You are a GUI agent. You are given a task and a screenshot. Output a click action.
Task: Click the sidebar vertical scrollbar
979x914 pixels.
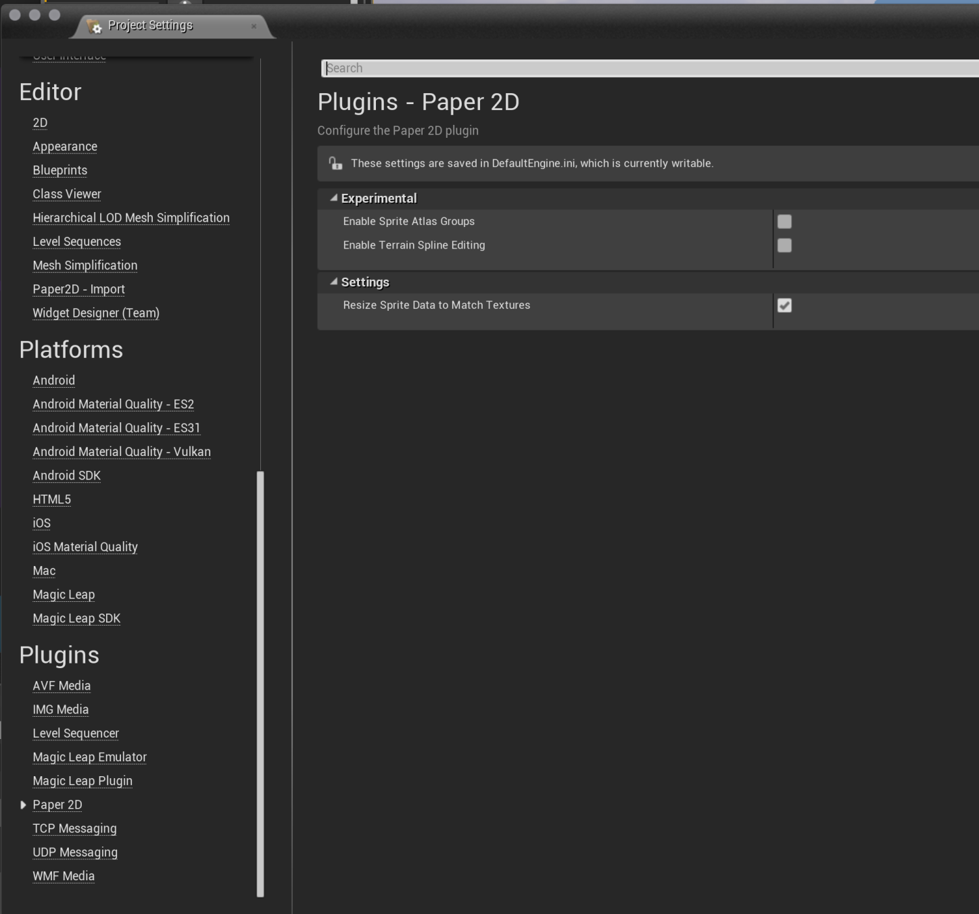pos(260,684)
